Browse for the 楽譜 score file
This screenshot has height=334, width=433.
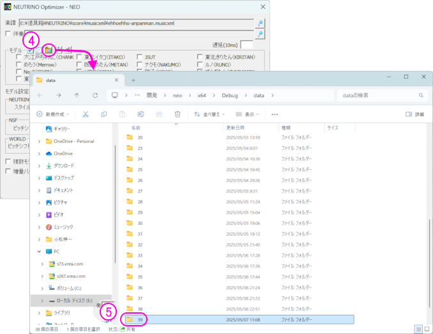[x=260, y=23]
